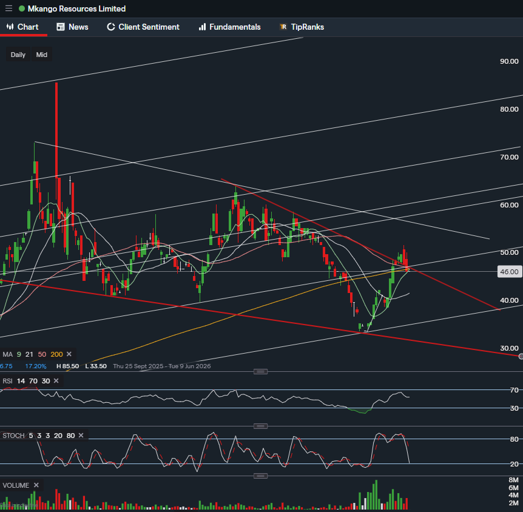523x512 pixels.
Task: Open the Daily timeframe selector
Action: (x=18, y=55)
